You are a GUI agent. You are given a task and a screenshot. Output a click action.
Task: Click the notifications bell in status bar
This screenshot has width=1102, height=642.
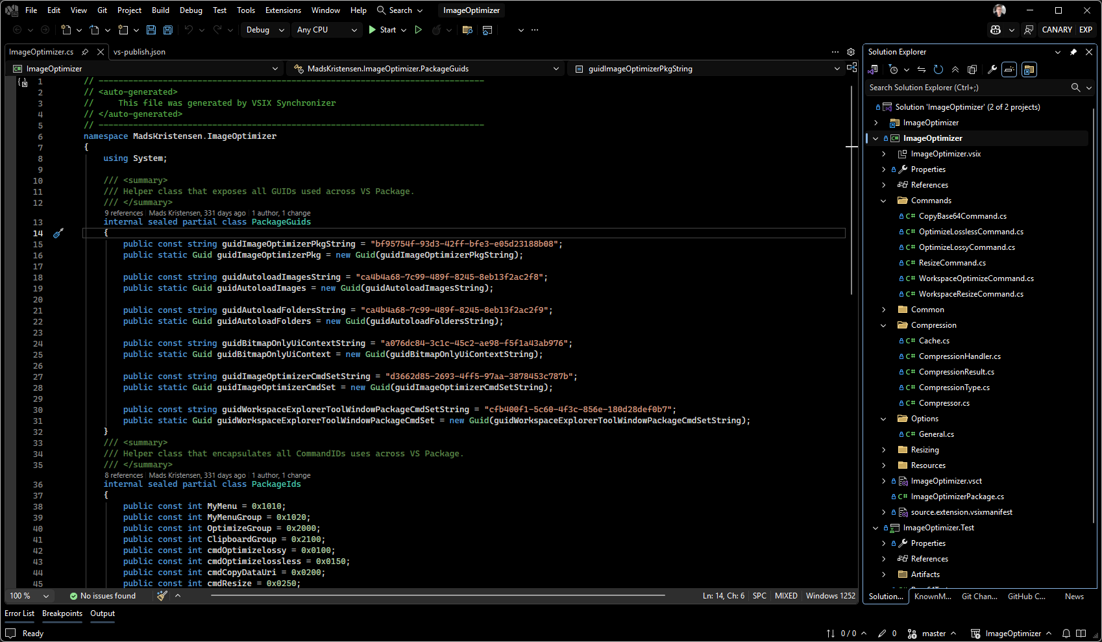click(1065, 633)
